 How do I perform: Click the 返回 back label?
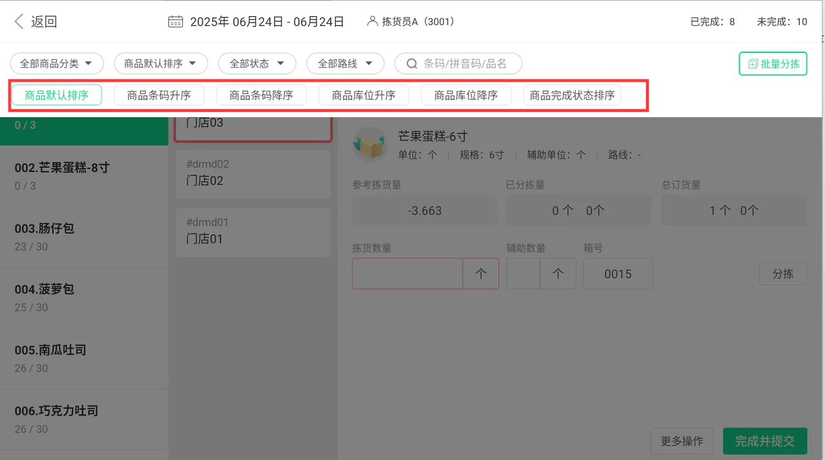point(44,22)
